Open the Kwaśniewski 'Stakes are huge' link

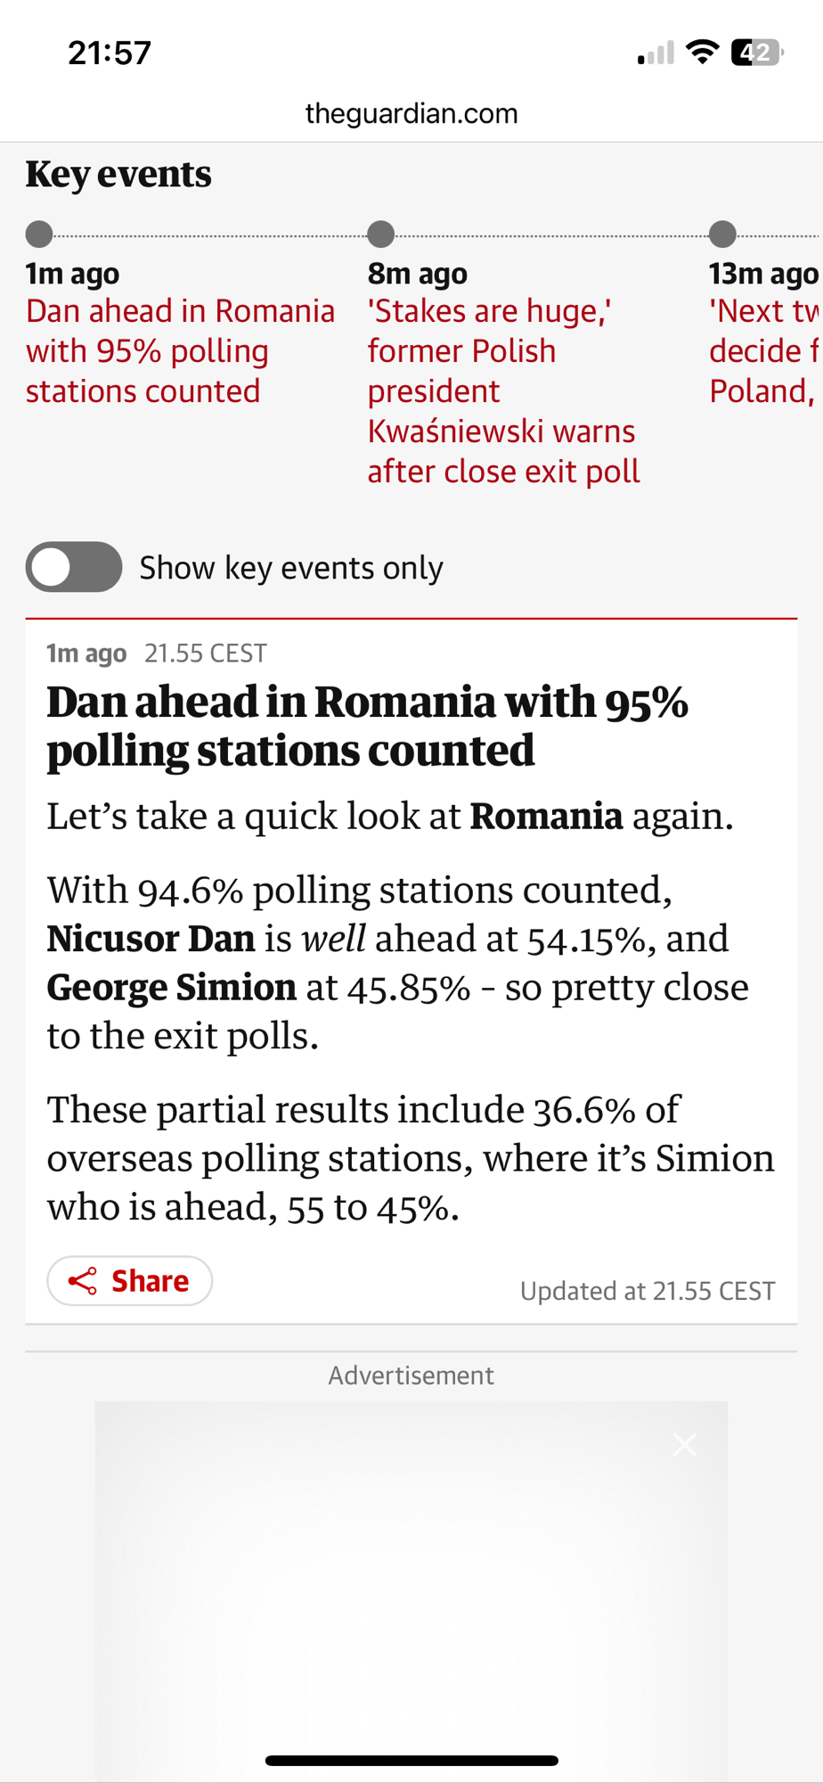point(503,390)
